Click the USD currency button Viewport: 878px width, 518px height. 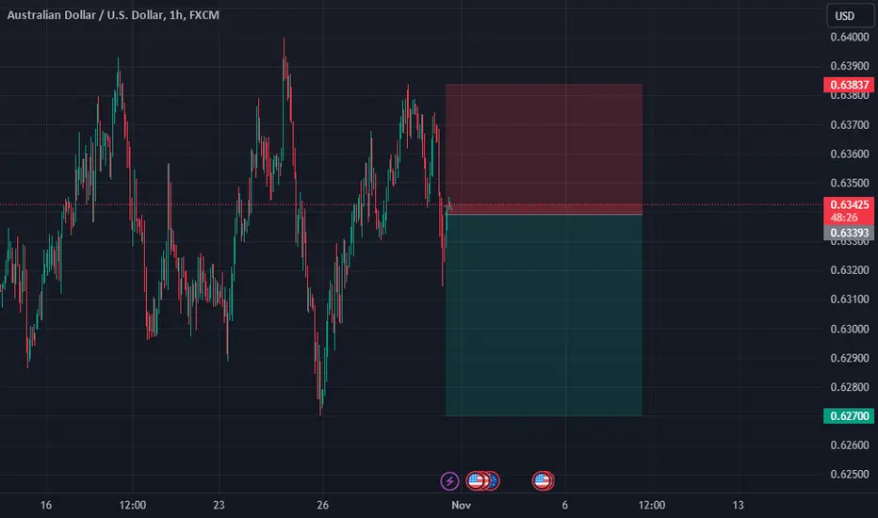click(x=850, y=16)
